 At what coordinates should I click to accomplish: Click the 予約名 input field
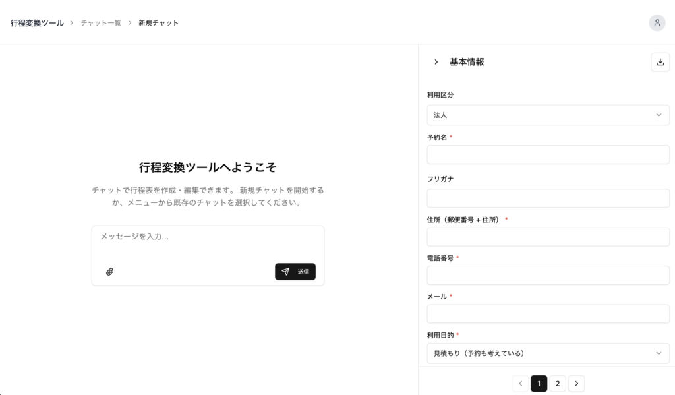pos(548,155)
